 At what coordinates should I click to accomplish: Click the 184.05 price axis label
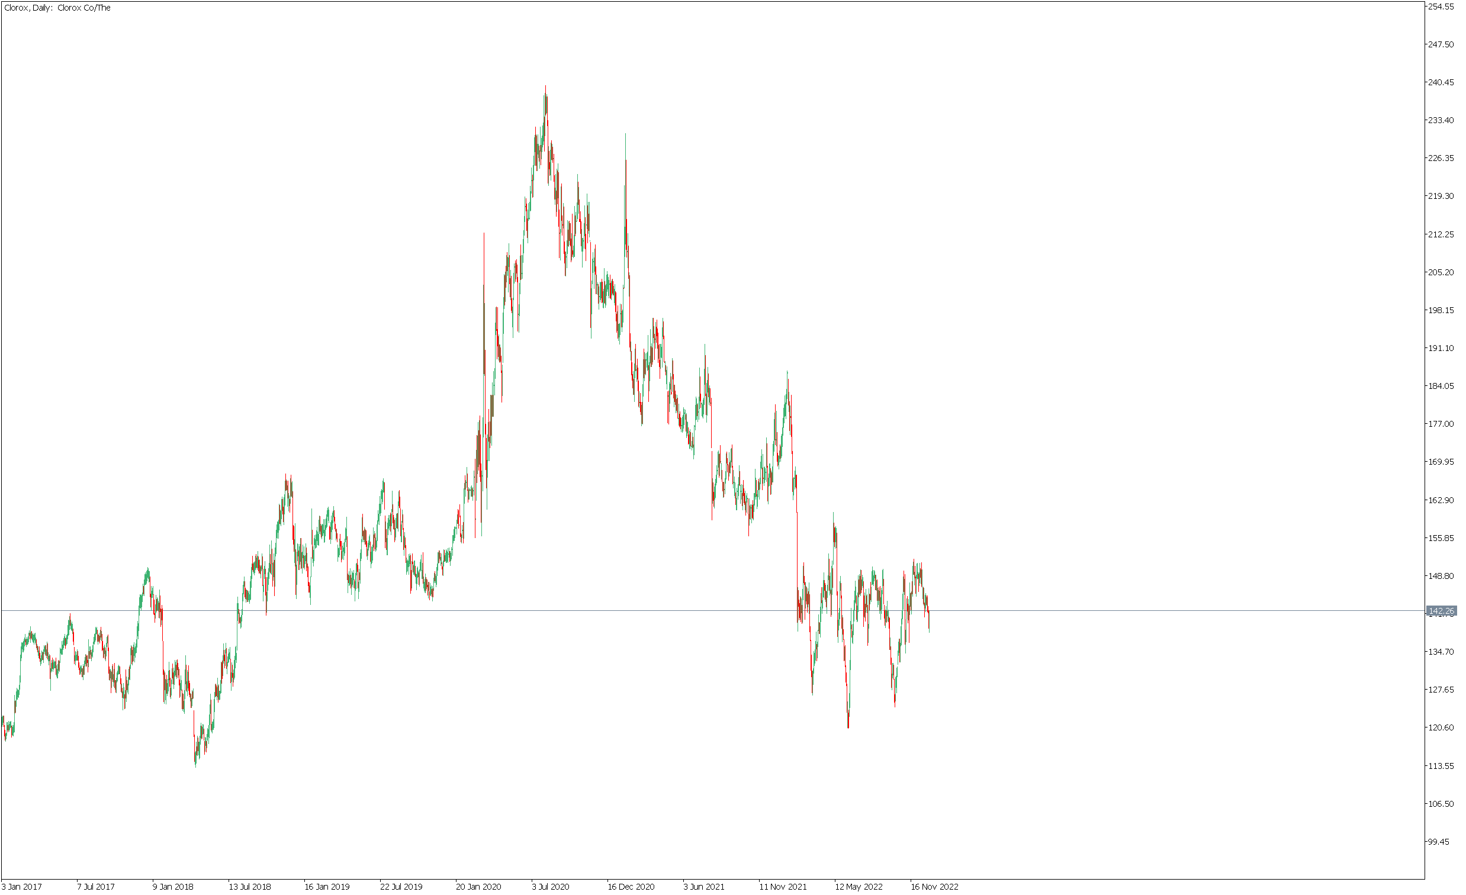(x=1441, y=386)
